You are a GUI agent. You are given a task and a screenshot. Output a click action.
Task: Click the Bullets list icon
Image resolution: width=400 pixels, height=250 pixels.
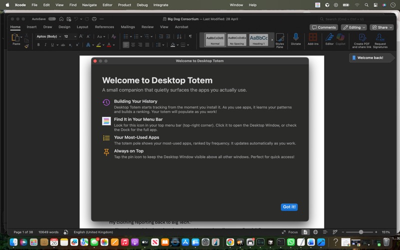pyautogui.click(x=126, y=36)
